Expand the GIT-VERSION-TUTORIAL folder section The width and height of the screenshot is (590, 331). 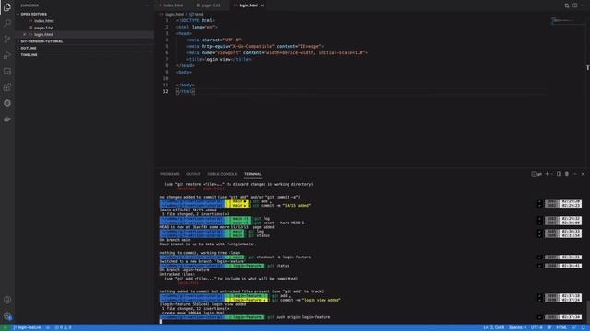(x=41, y=41)
